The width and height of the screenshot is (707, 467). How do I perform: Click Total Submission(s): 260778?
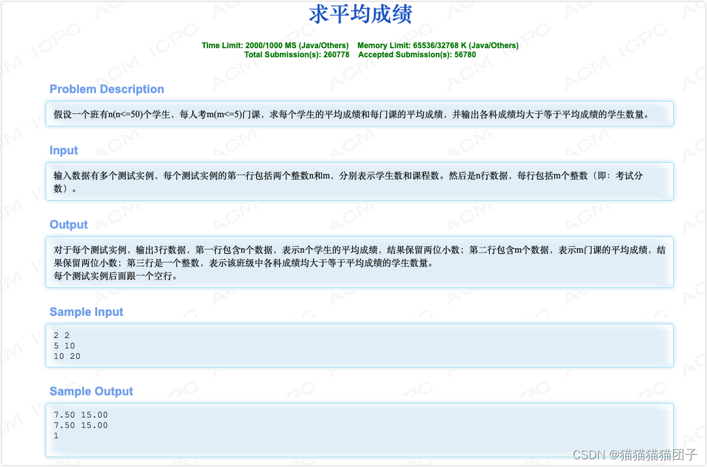tap(297, 55)
